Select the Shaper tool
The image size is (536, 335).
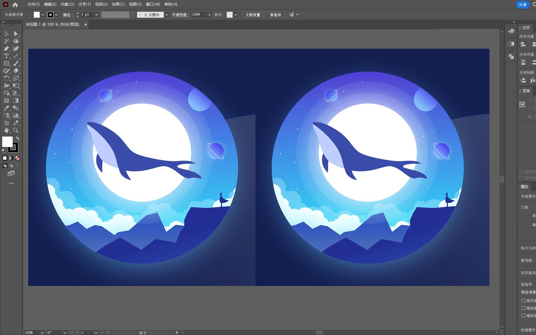[7, 71]
